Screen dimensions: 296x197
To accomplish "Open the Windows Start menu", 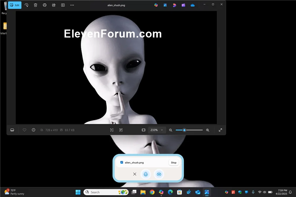I will pos(78,192).
